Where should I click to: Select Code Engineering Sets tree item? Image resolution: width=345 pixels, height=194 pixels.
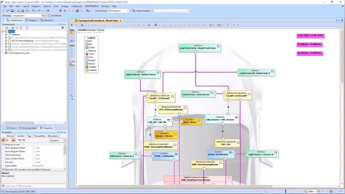19,53
